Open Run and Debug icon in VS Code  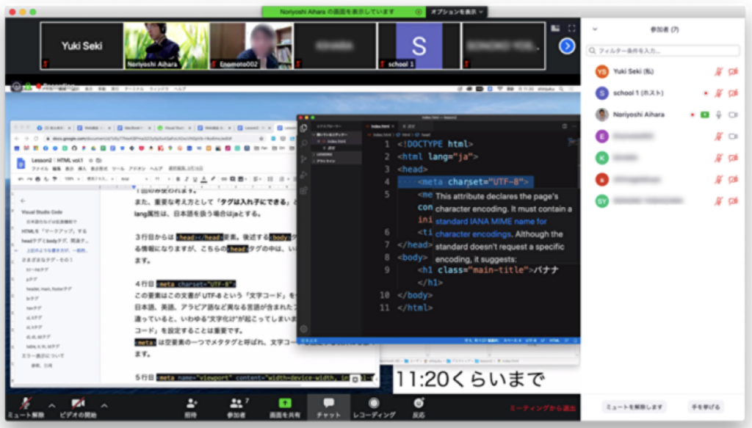click(x=304, y=175)
